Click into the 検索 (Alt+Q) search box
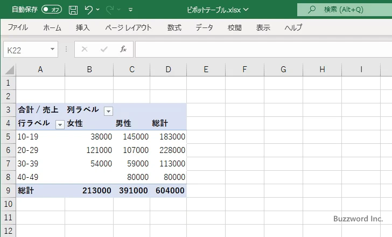Viewport: 392px width, 237px height. point(345,10)
